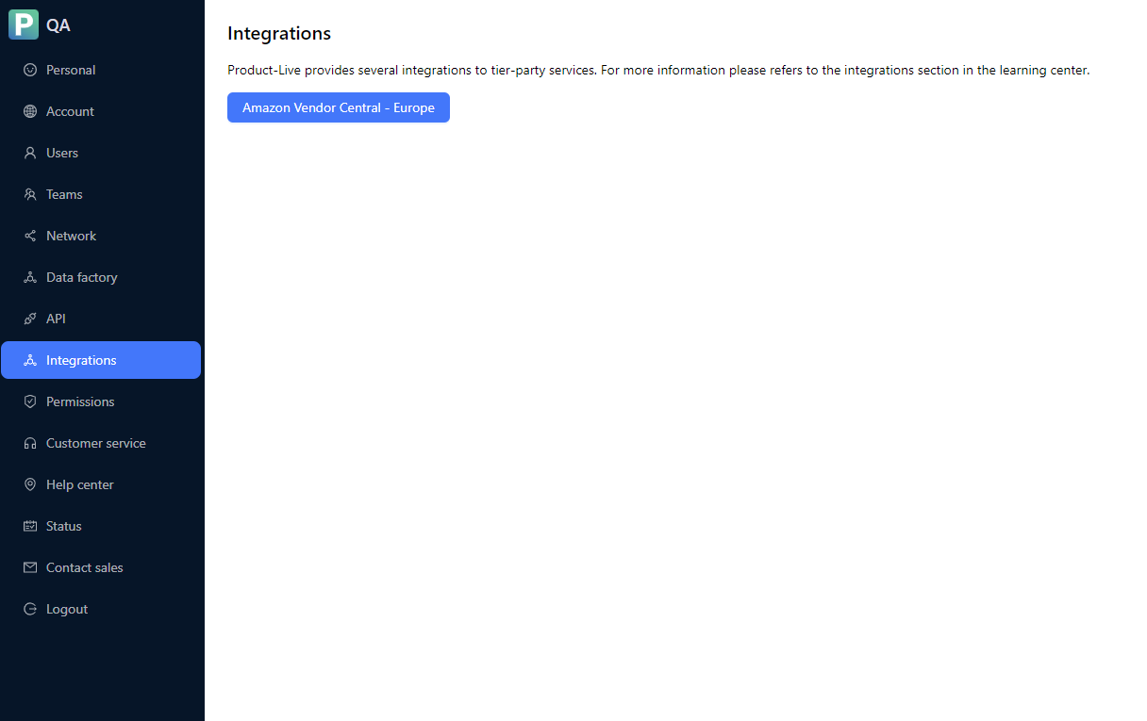Click the Users icon in sidebar
This screenshot has width=1147, height=721.
coord(31,153)
